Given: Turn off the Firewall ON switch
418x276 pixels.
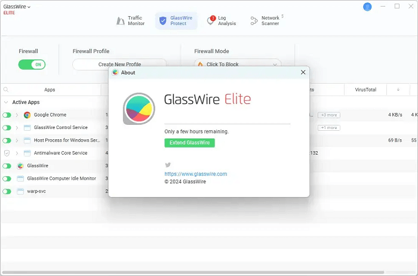Looking at the screenshot, I should [32, 65].
